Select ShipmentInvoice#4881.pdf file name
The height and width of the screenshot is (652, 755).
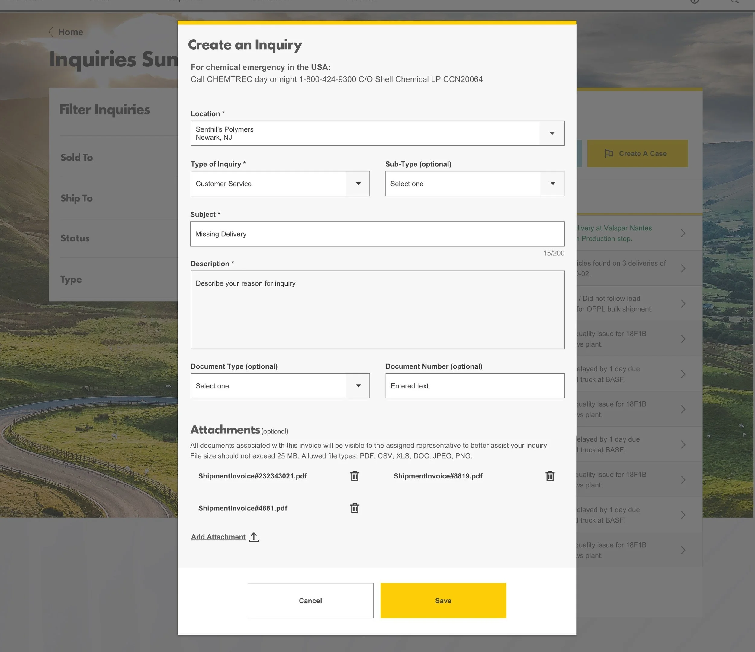pos(243,508)
